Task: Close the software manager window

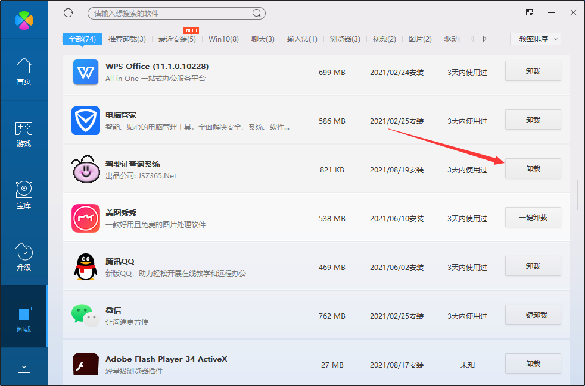Action: pyautogui.click(x=574, y=12)
